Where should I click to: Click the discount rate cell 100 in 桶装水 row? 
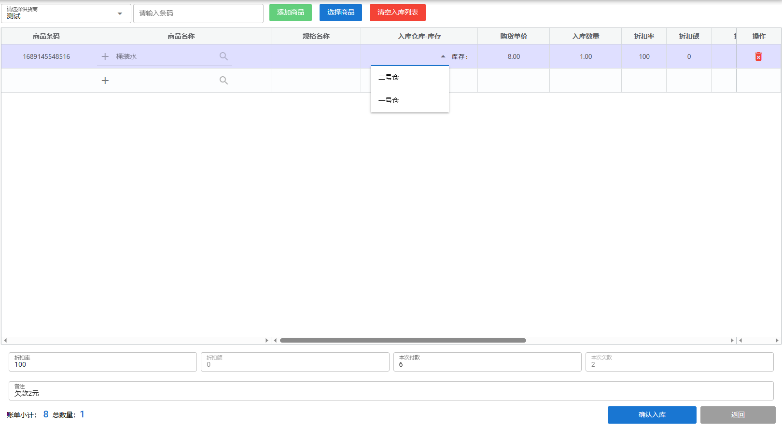tap(644, 56)
